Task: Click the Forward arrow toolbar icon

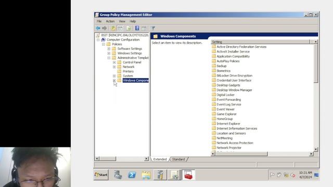Action: [105, 28]
